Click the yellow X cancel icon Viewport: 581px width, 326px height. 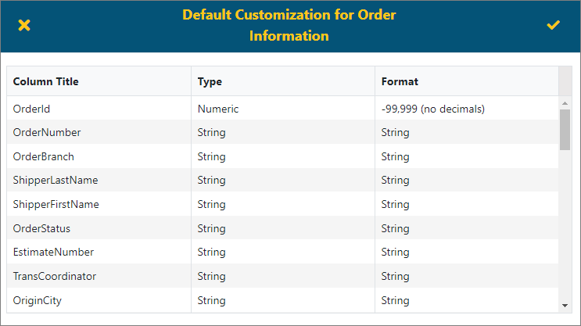(24, 26)
